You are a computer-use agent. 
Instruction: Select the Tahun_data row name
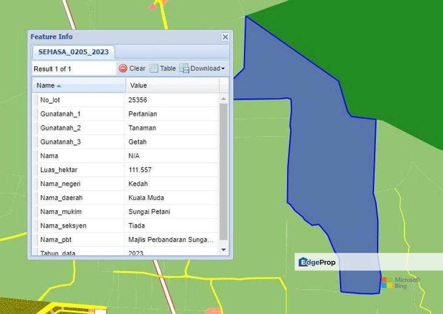pos(58,253)
